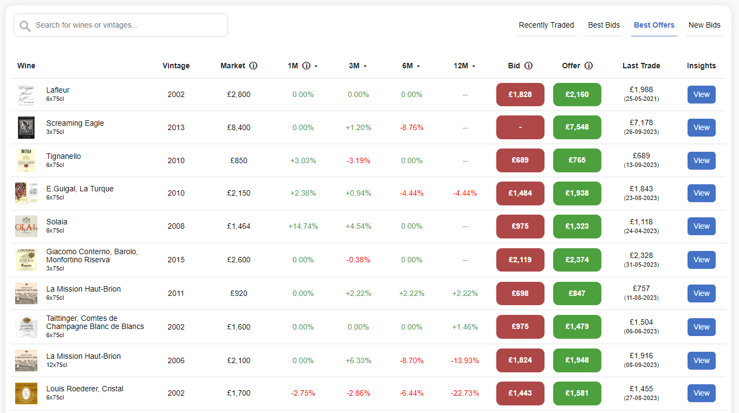Open Giacomo Conterno Barolo label thumbnail
The image size is (739, 413).
pos(26,260)
